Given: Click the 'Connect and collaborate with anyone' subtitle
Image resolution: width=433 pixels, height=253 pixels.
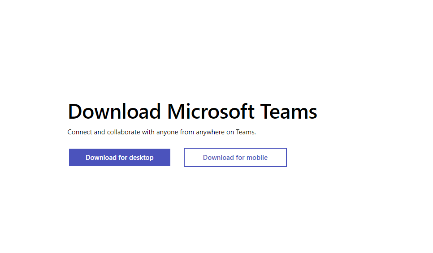Looking at the screenshot, I should tap(161, 132).
